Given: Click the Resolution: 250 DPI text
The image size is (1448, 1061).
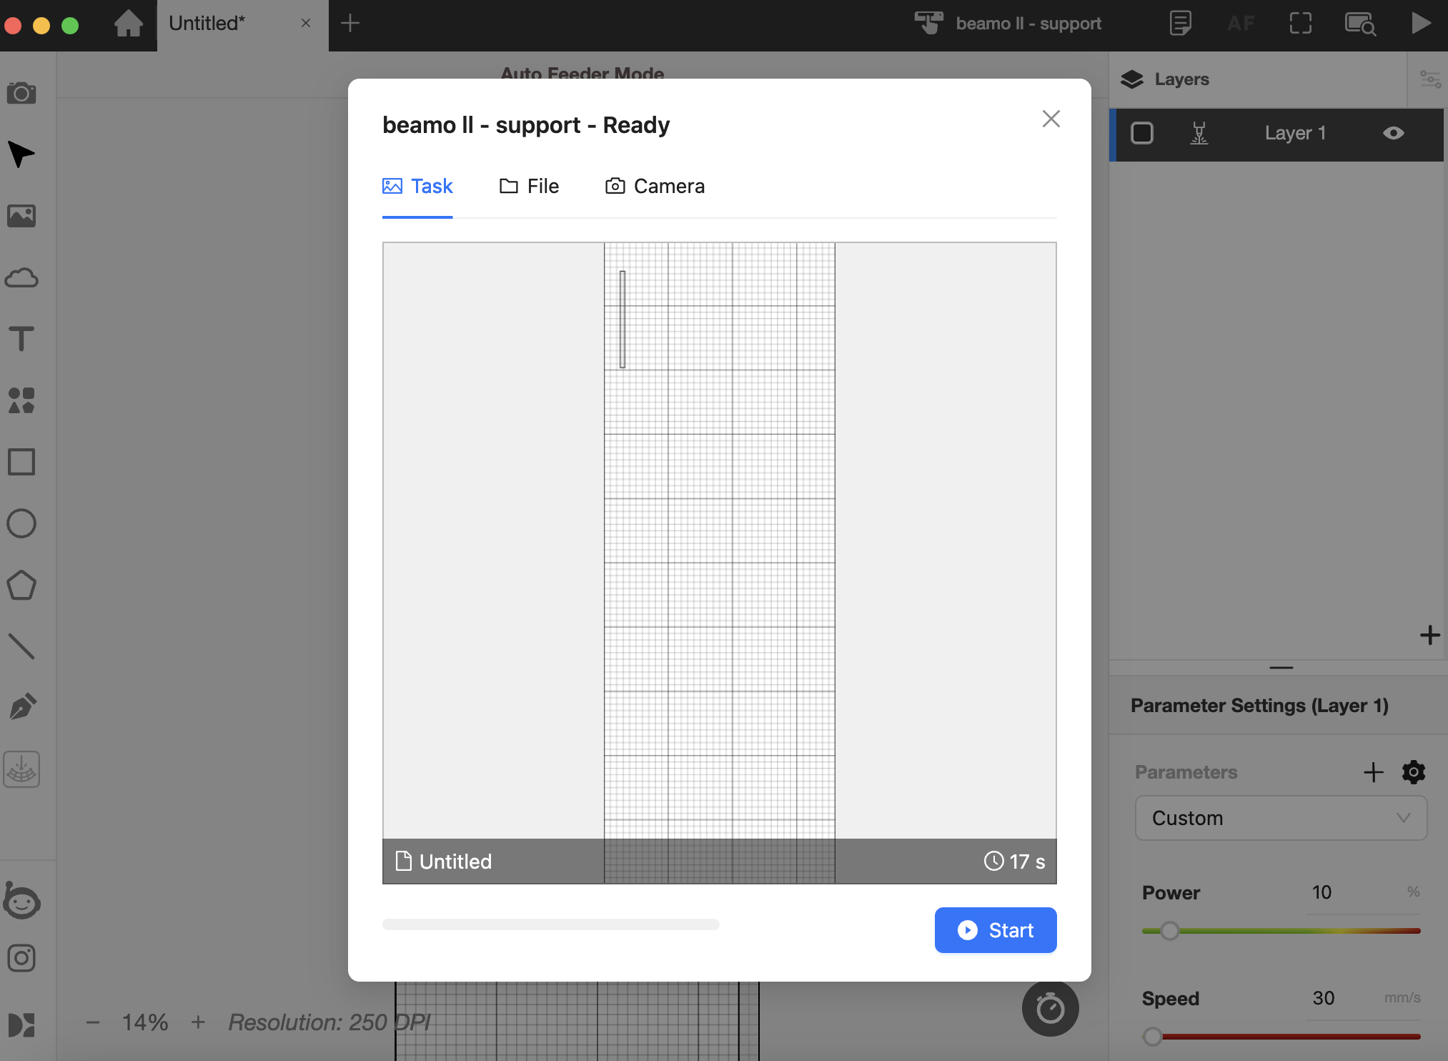Looking at the screenshot, I should pos(329,1022).
